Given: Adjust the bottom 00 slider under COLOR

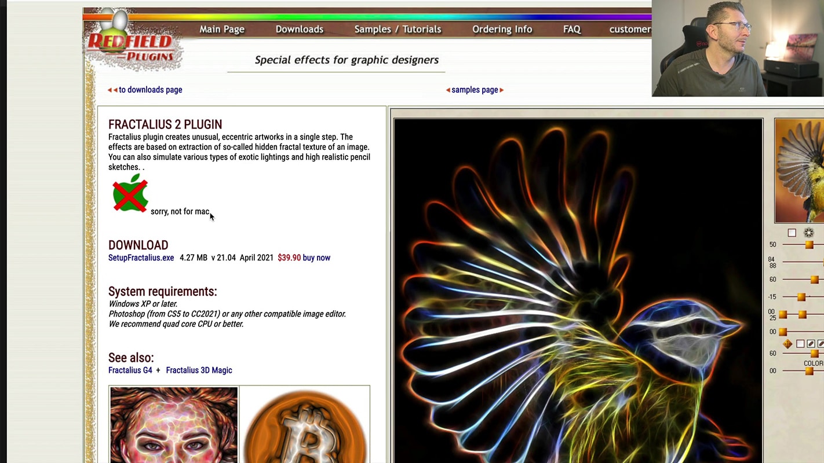Looking at the screenshot, I should pyautogui.click(x=809, y=371).
